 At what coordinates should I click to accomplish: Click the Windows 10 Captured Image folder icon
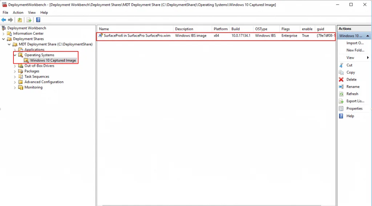26,60
